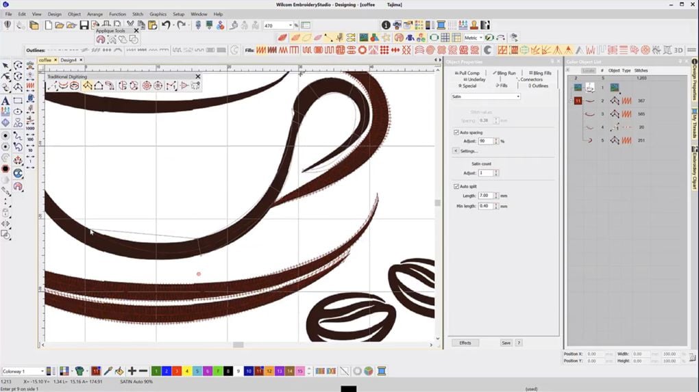This screenshot has width=699, height=392.
Task: Click the Effects button
Action: tap(465, 343)
